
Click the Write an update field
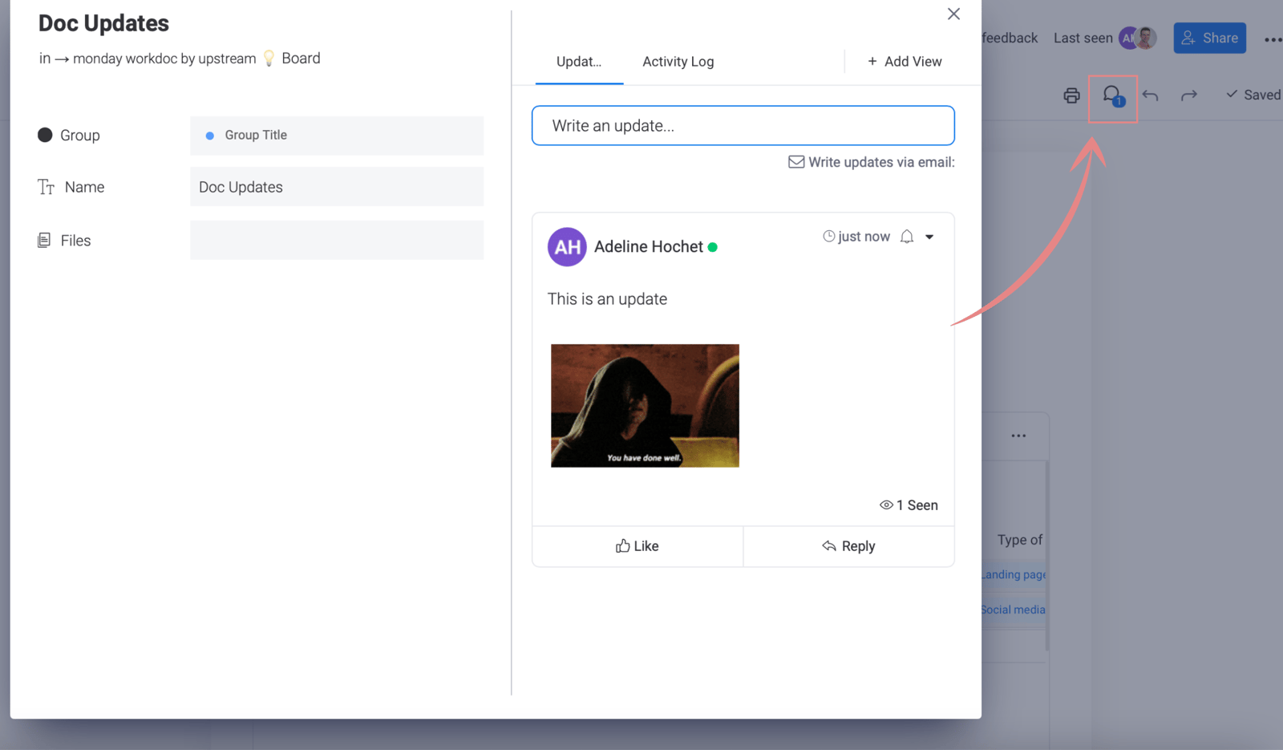(x=742, y=125)
